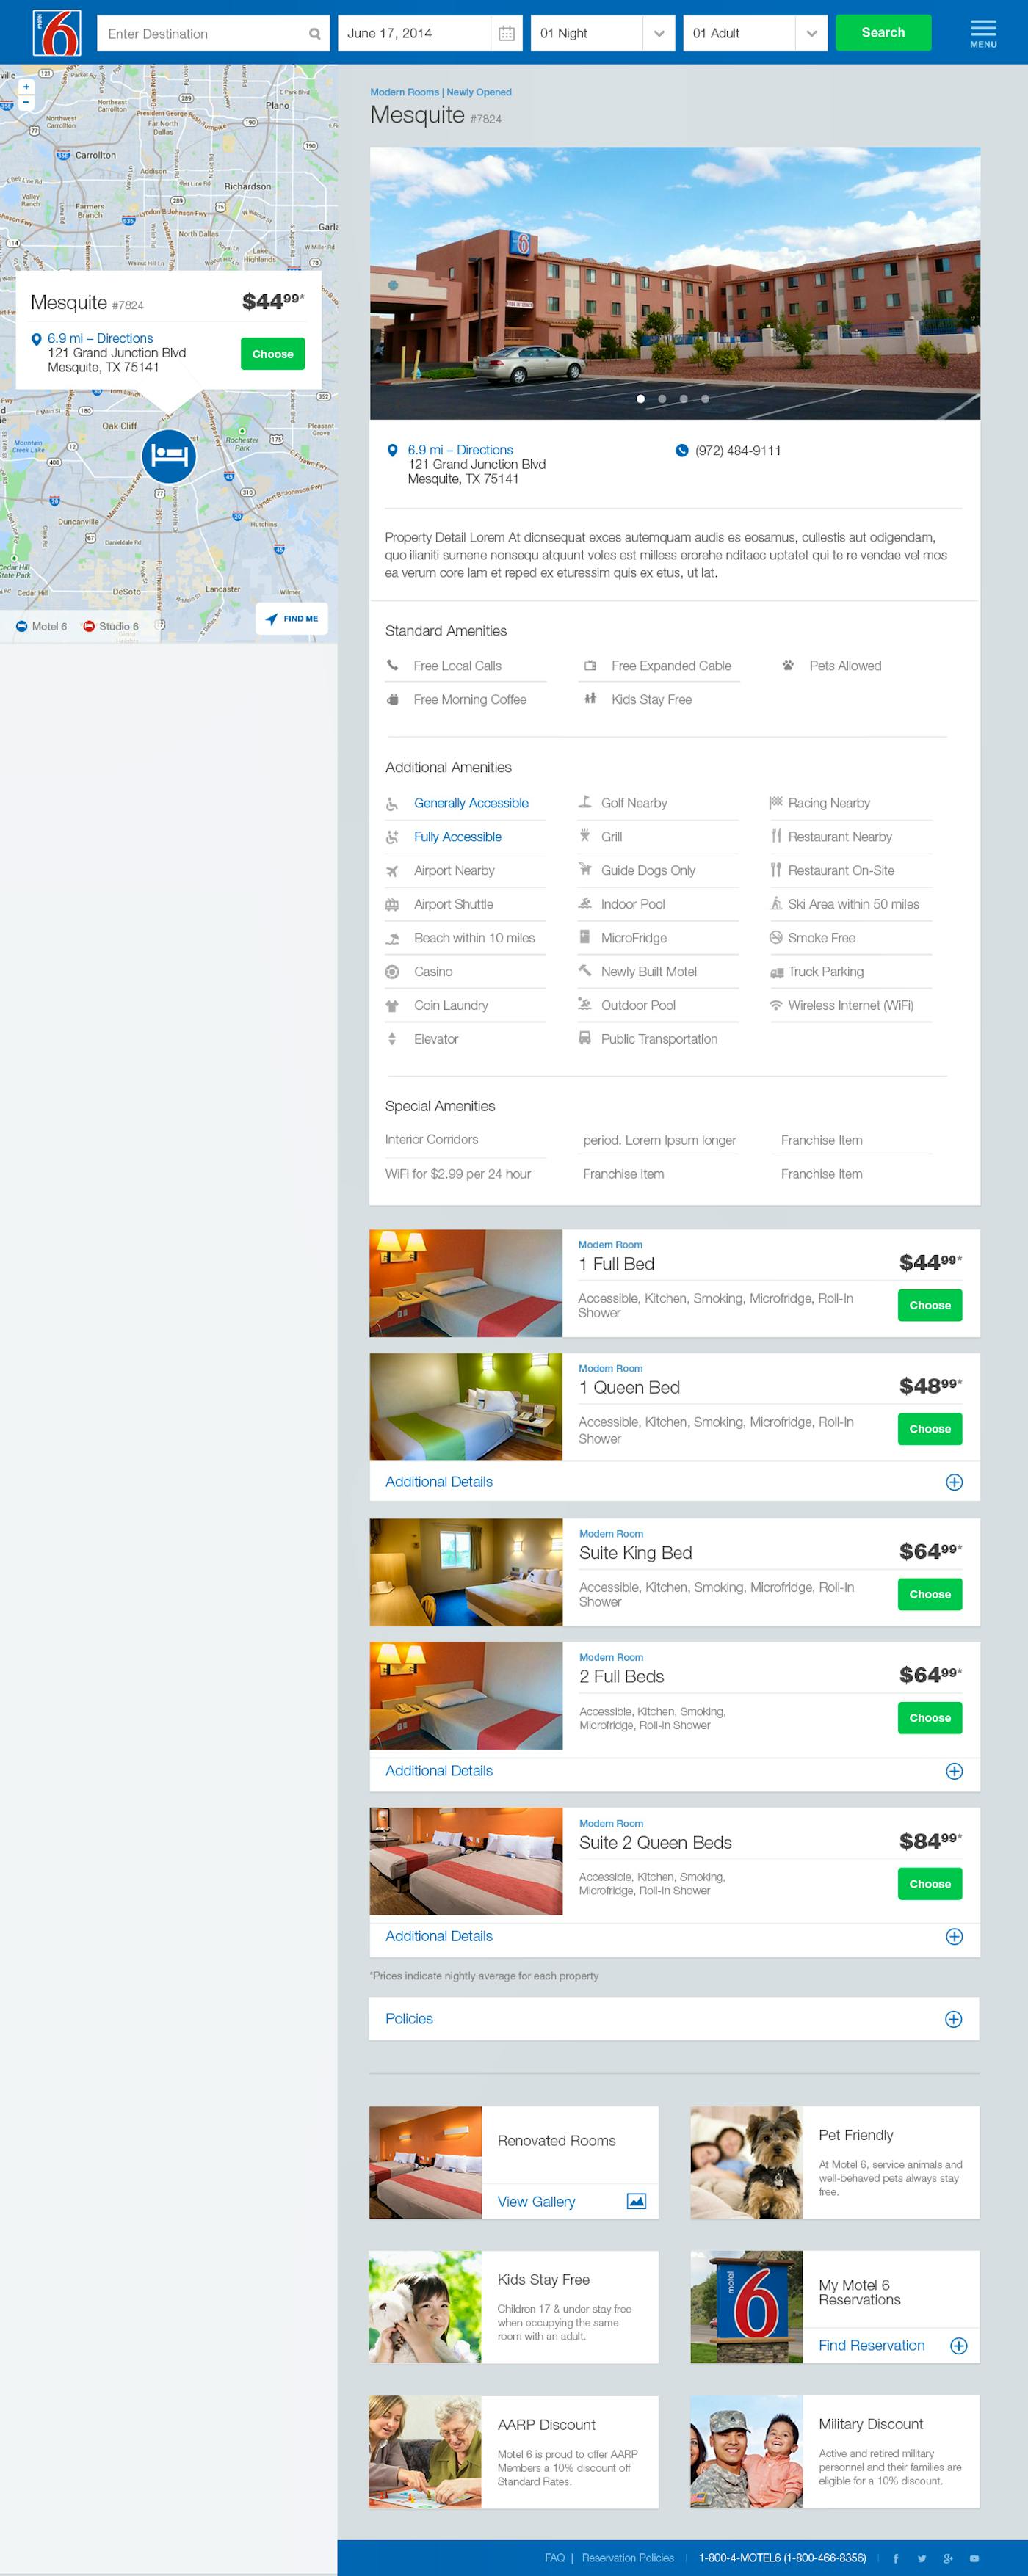The image size is (1028, 2576).
Task: Click the blue bed marker on map
Action: click(168, 456)
